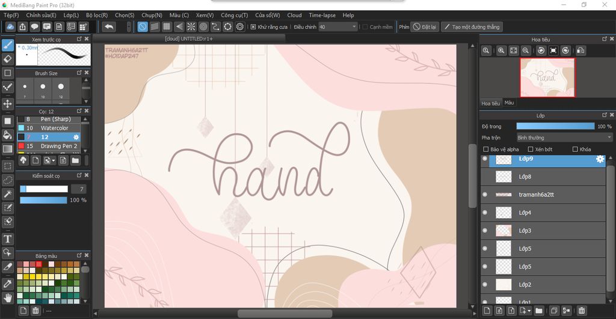Enable the Bảo vệ alpha checkbox
Screen dimensions: 616x319
coord(485,149)
